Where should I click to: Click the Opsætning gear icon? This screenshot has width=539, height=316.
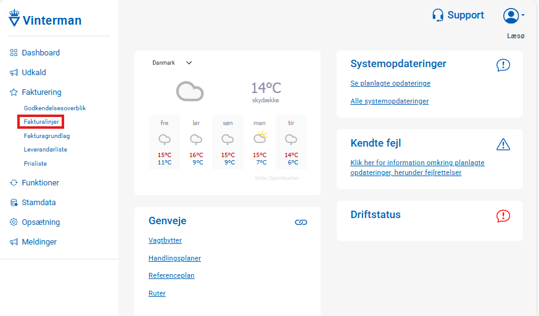(x=14, y=222)
